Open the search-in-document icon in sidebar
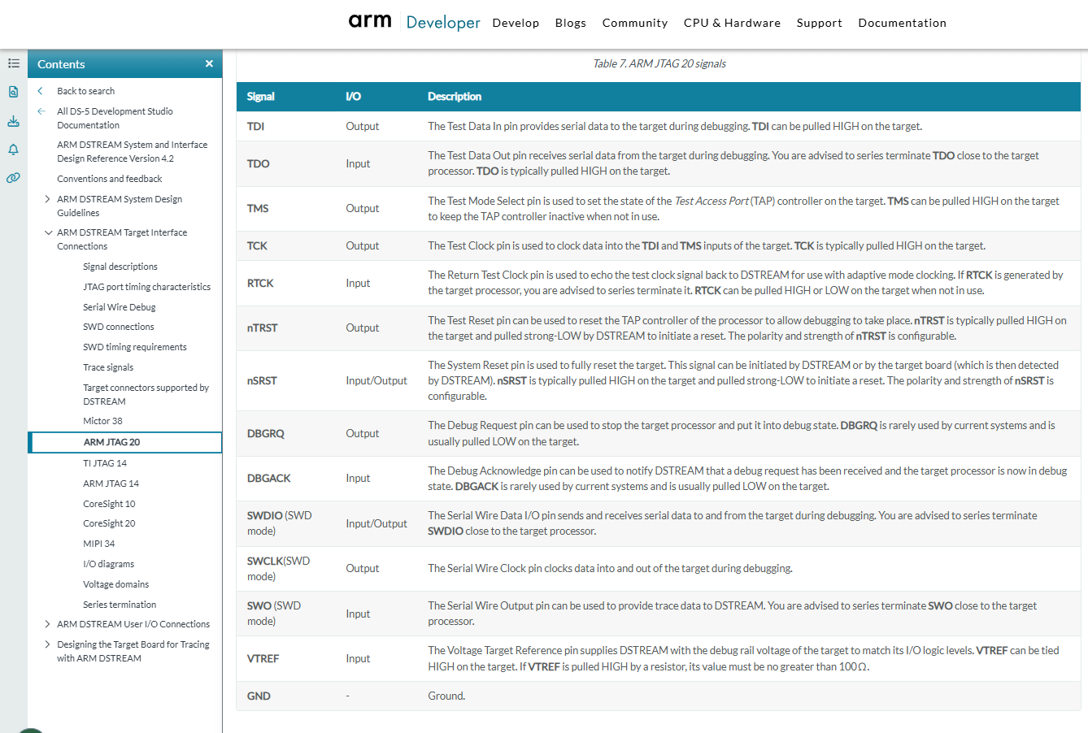The width and height of the screenshot is (1088, 733). pyautogui.click(x=14, y=92)
